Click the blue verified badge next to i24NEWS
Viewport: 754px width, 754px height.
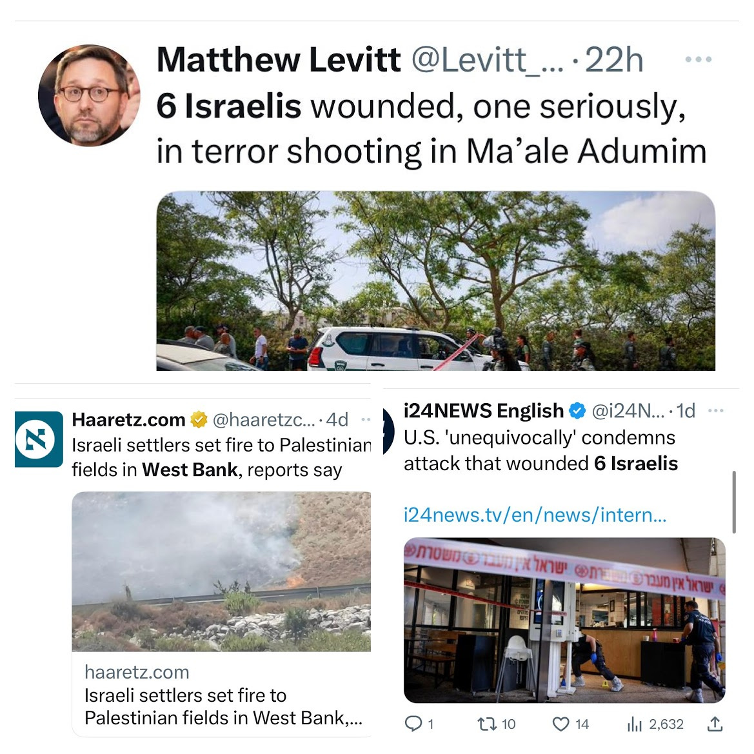[577, 411]
